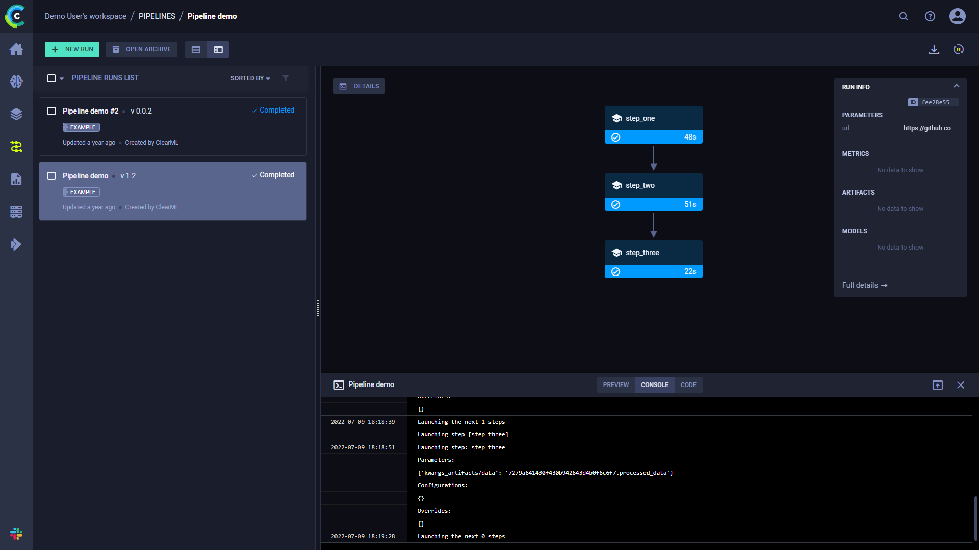Click OPEN ARCHIVE button

click(x=141, y=49)
